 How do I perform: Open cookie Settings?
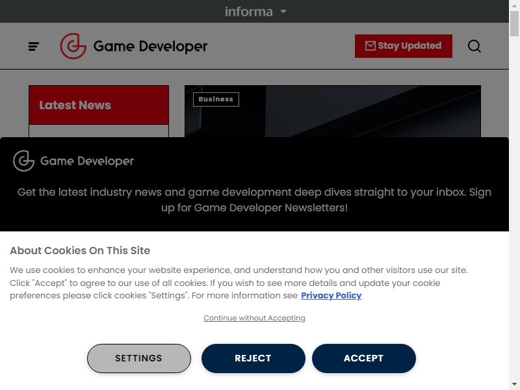coord(139,358)
